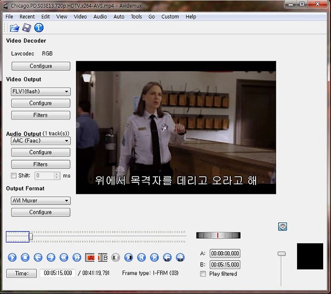Open the File menu
331x294 pixels.
pos(9,17)
